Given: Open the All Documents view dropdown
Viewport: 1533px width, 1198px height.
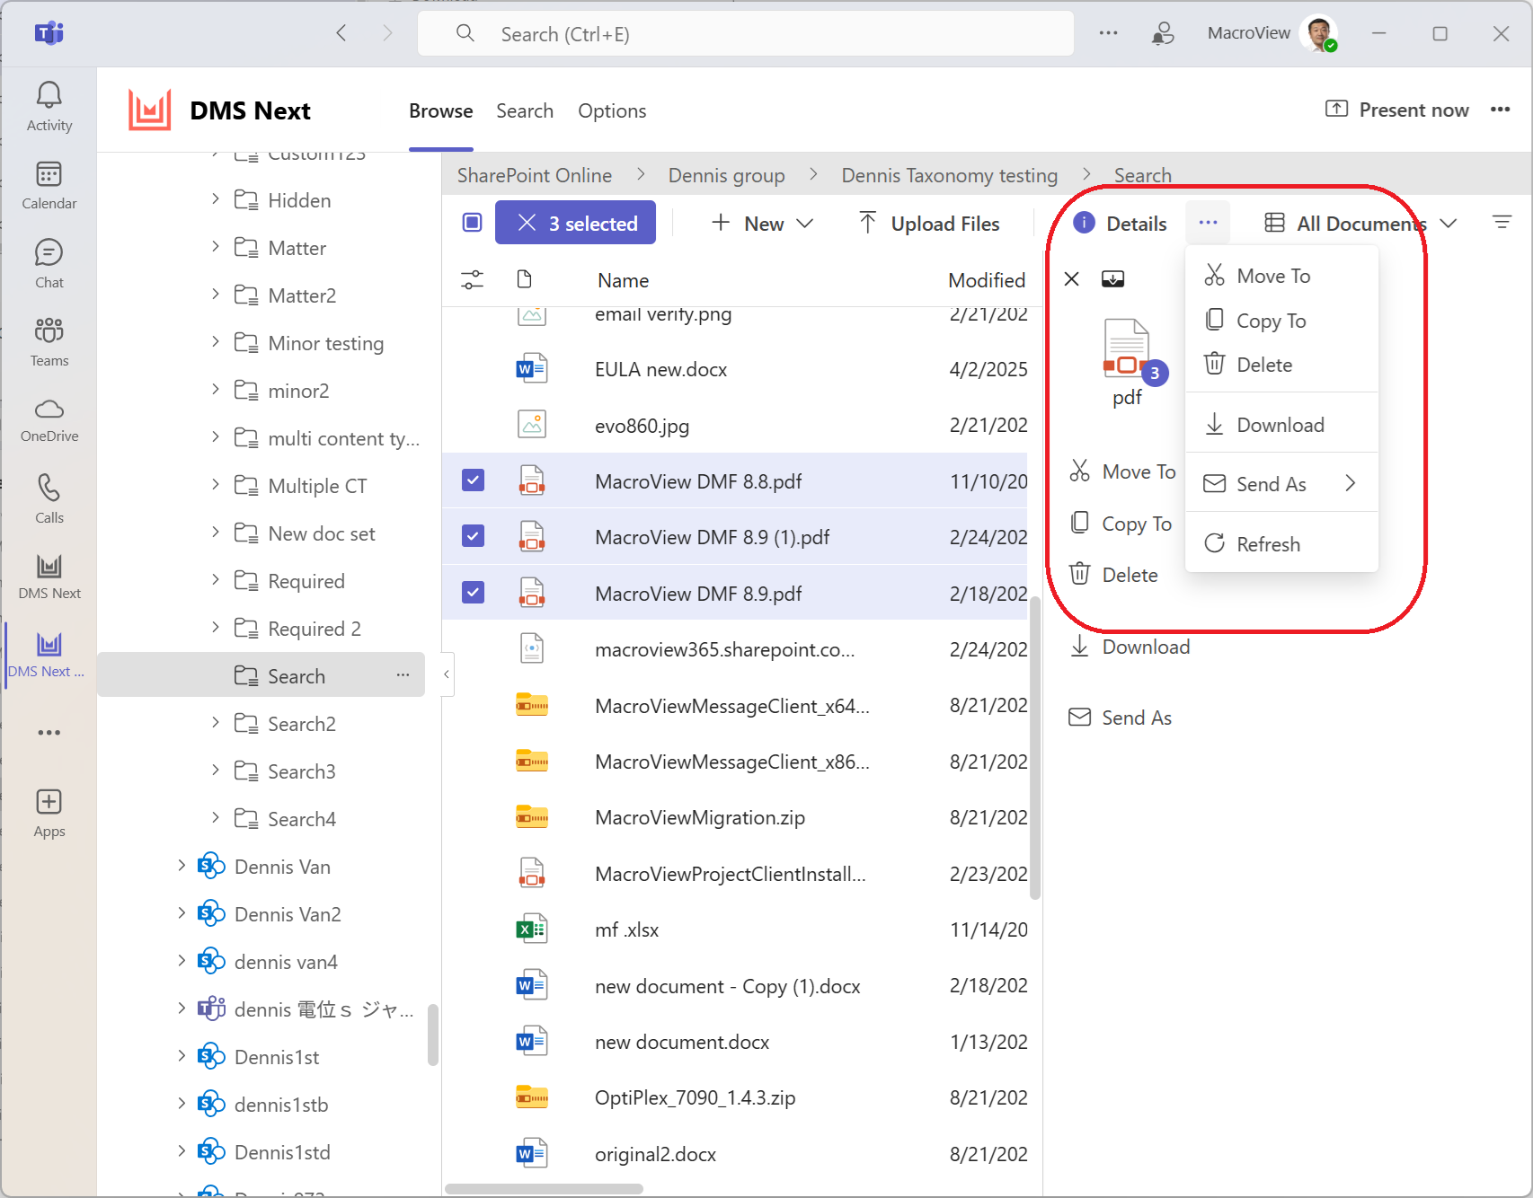Looking at the screenshot, I should click(x=1360, y=223).
